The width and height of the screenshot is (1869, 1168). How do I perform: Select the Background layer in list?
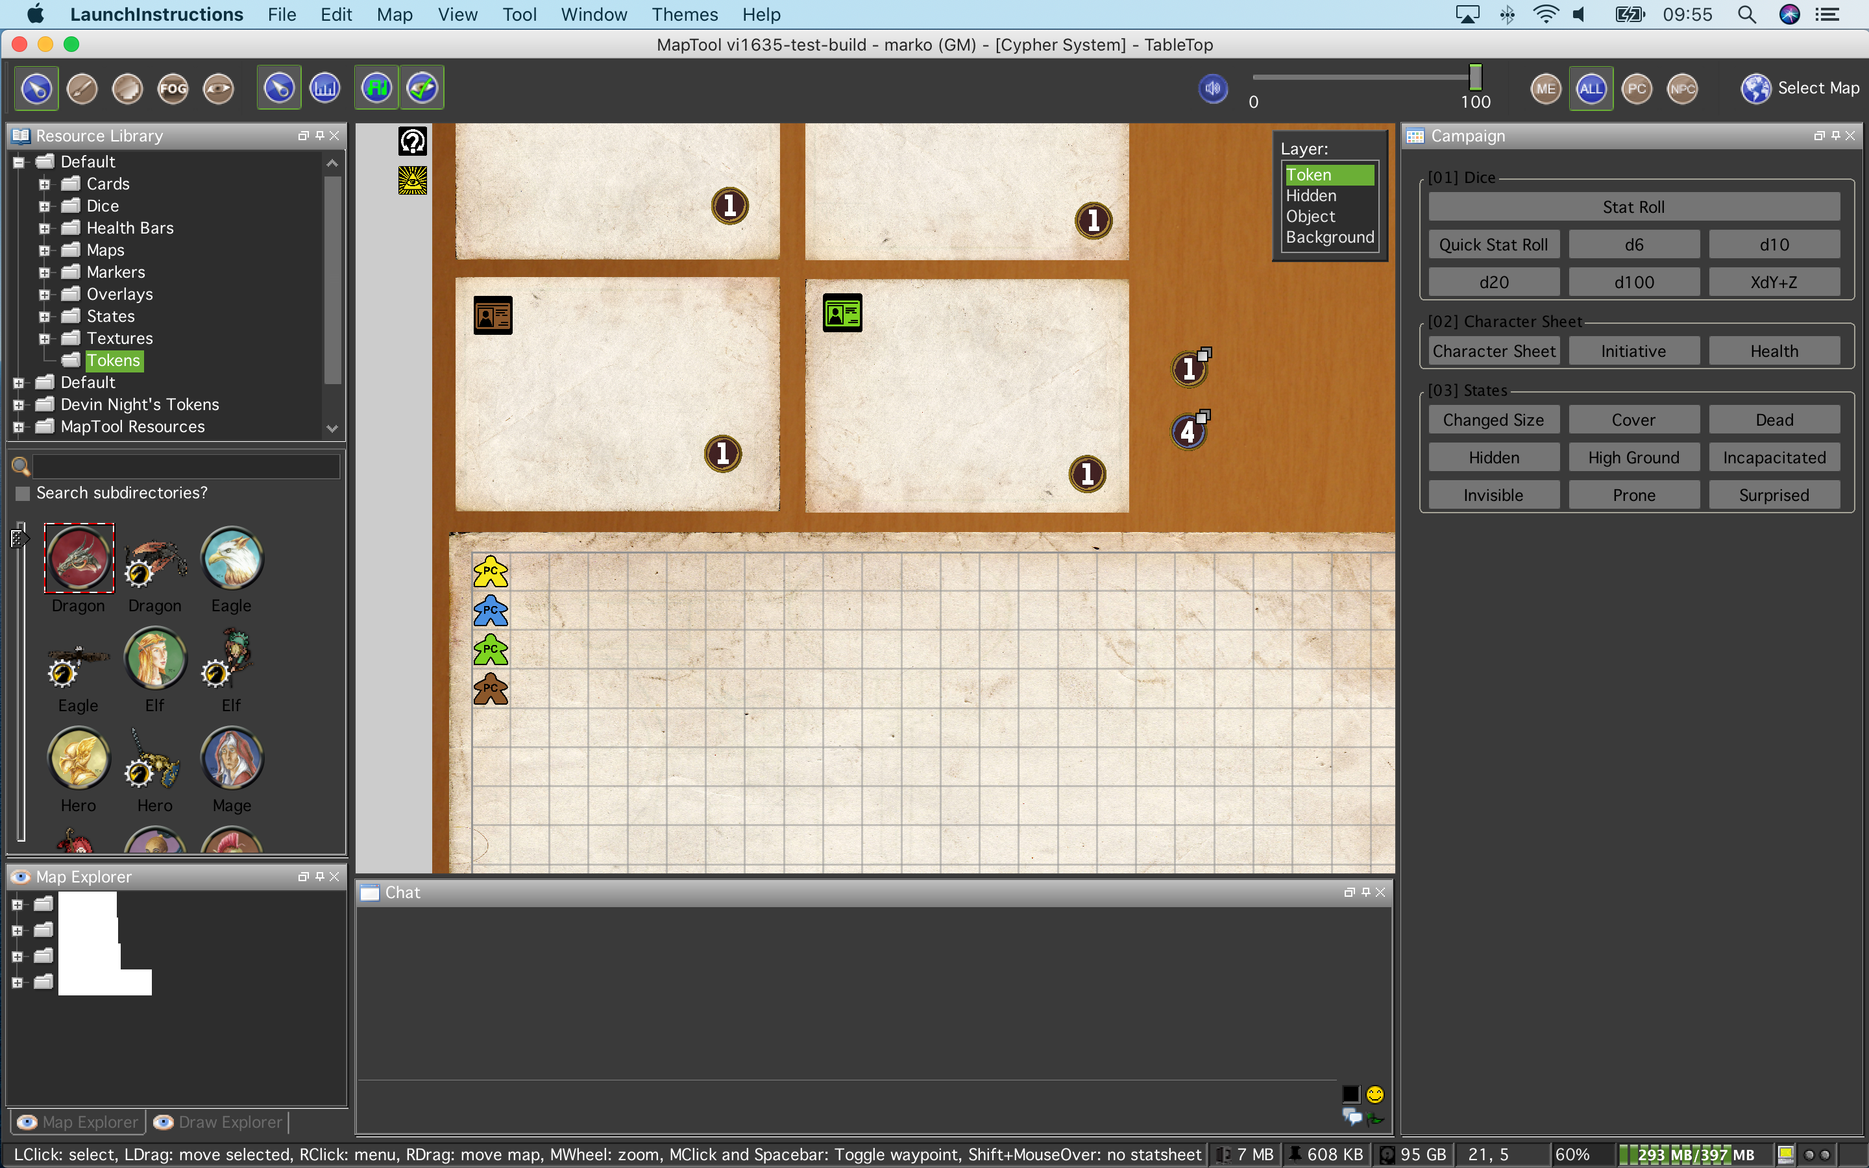(1329, 237)
